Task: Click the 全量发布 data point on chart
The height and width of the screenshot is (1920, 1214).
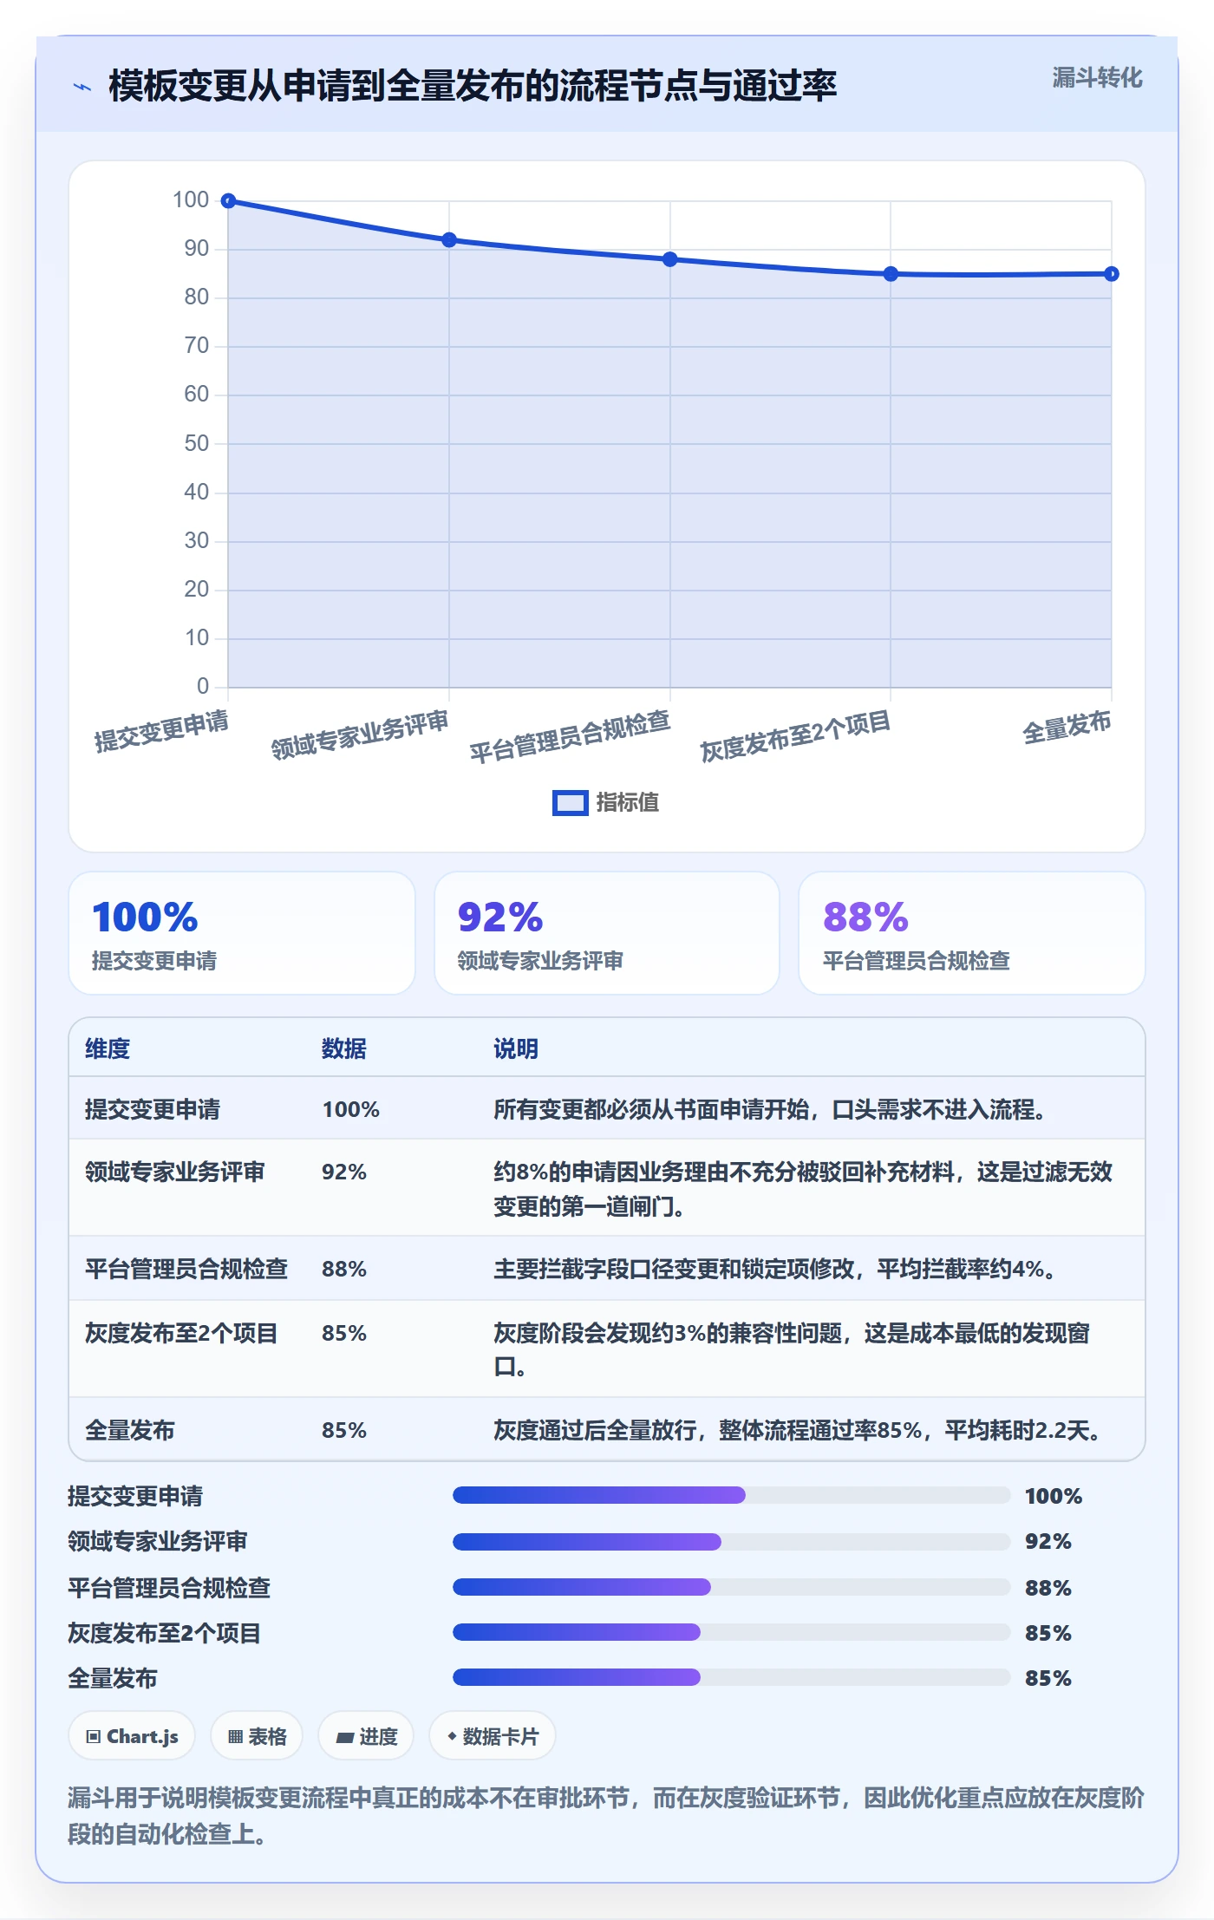Action: [x=1112, y=274]
